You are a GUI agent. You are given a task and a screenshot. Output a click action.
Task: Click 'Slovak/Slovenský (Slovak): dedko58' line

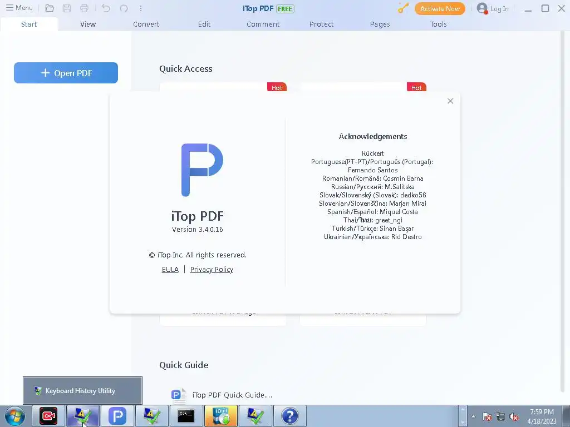pos(373,195)
